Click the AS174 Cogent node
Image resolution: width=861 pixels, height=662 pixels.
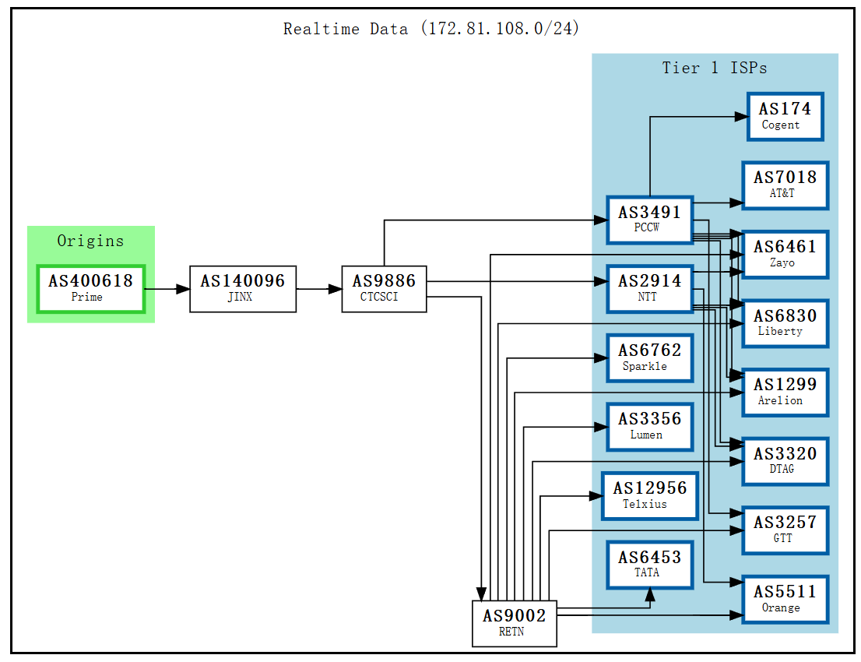(785, 116)
